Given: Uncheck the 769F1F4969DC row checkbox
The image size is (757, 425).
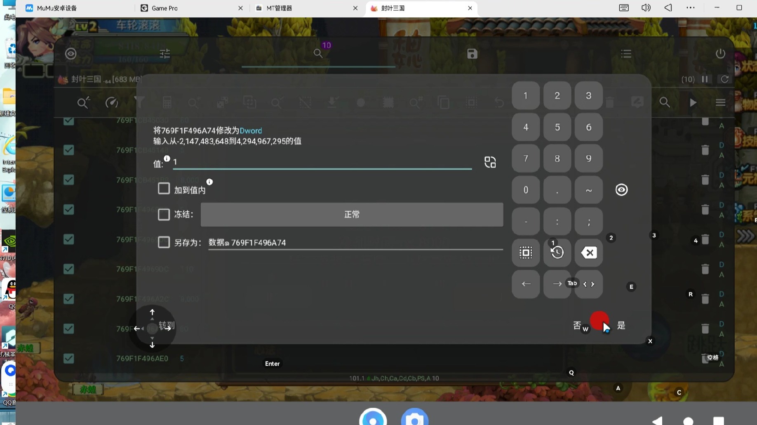Looking at the screenshot, I should (x=69, y=269).
